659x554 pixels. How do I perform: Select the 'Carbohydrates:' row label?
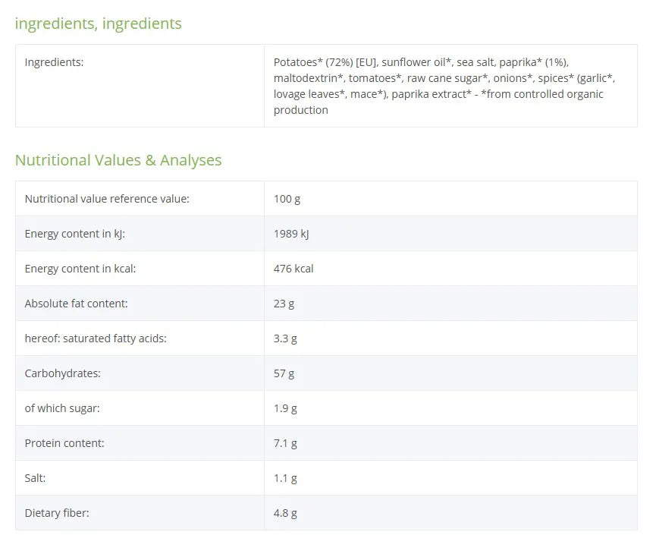point(63,373)
